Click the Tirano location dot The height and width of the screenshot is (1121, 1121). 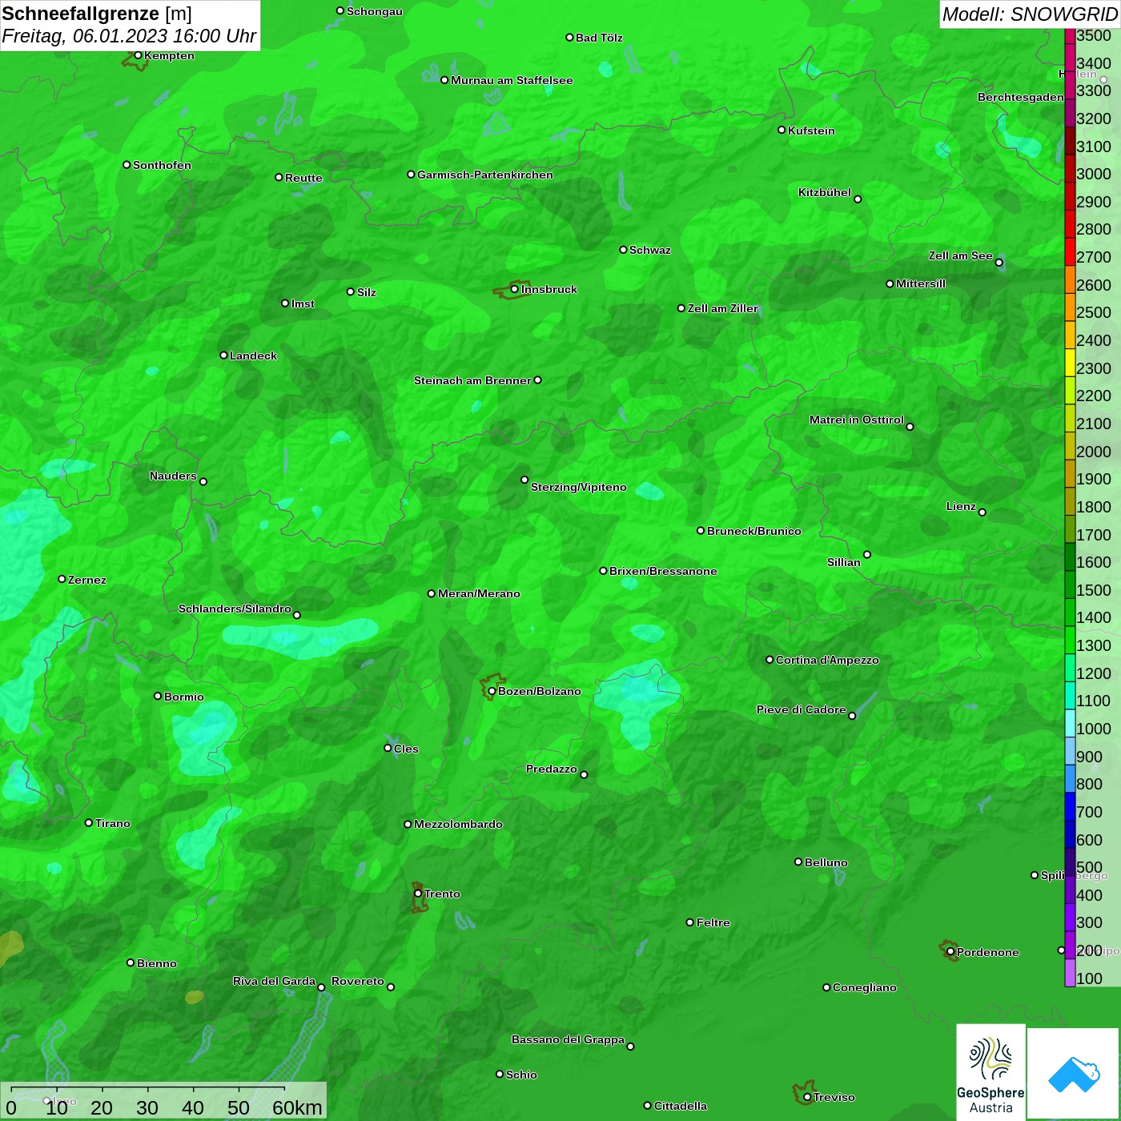tap(89, 822)
